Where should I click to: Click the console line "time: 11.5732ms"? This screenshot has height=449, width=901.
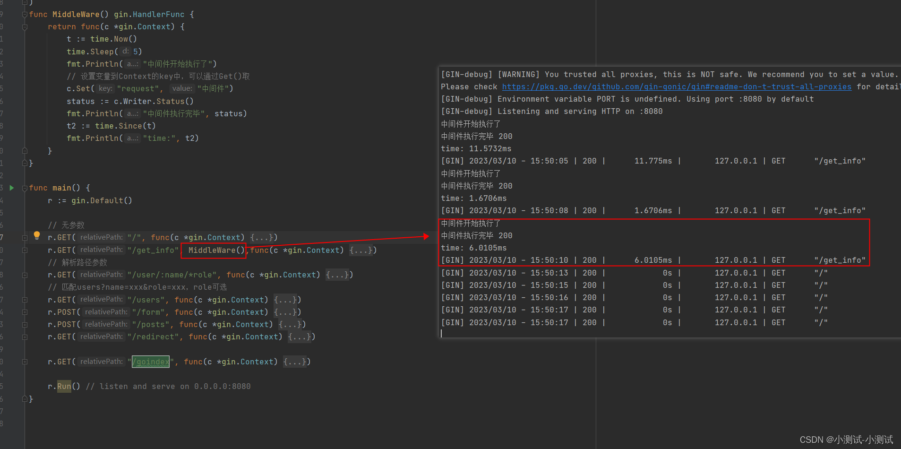coord(476,148)
